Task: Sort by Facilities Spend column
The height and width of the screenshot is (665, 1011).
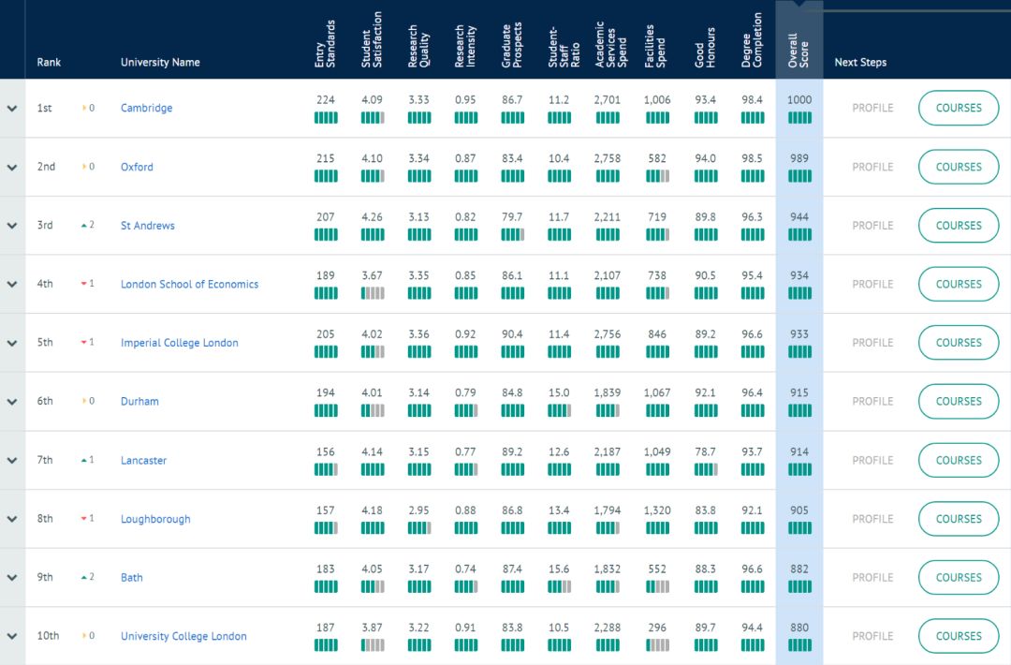Action: pyautogui.click(x=655, y=46)
